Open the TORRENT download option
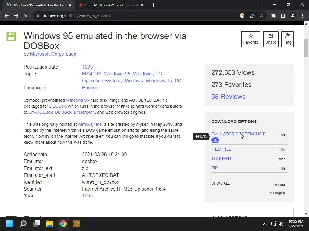The image size is (309, 231). [x=221, y=159]
